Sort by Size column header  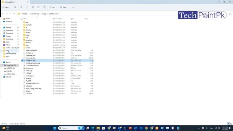[86, 19]
